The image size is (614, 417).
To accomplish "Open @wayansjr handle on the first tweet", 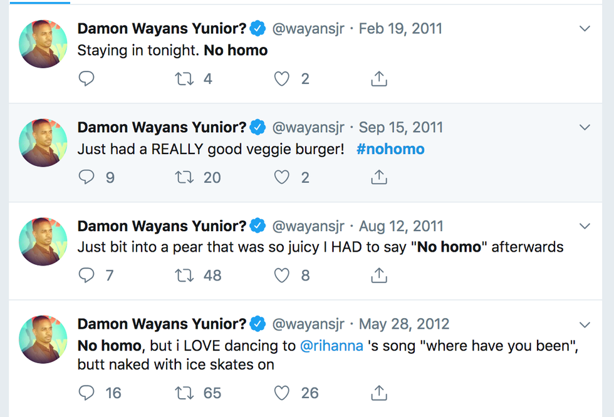I will coord(308,29).
